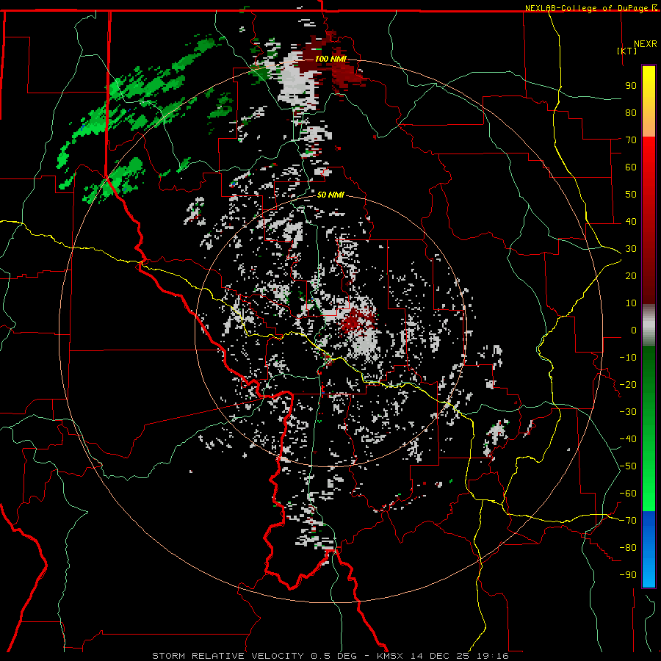This screenshot has width=661, height=661.
Task: Click the -30 value on velocity scale
Action: pos(628,412)
